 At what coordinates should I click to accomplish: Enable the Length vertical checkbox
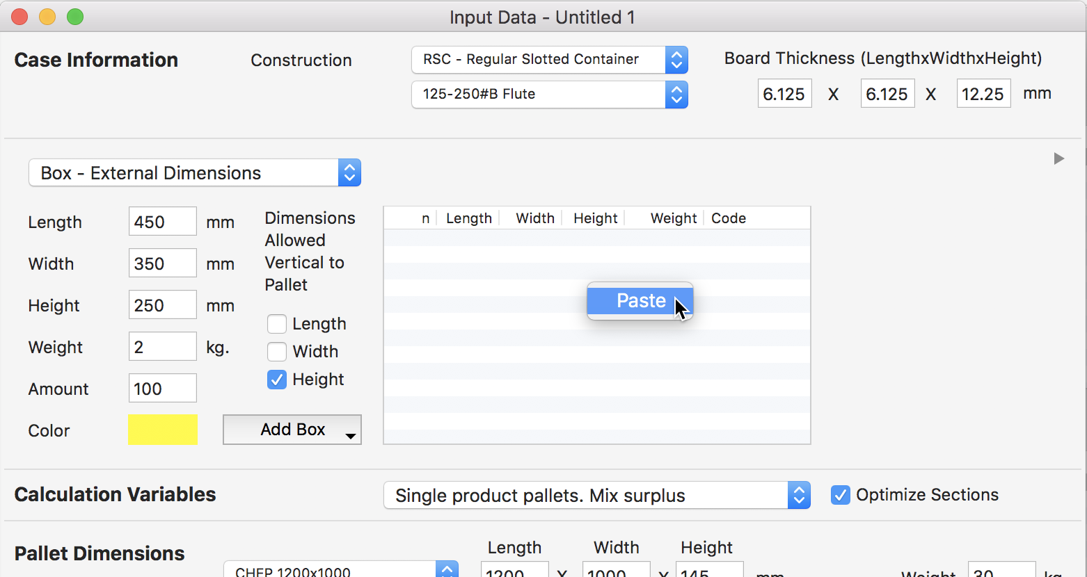[x=277, y=324]
